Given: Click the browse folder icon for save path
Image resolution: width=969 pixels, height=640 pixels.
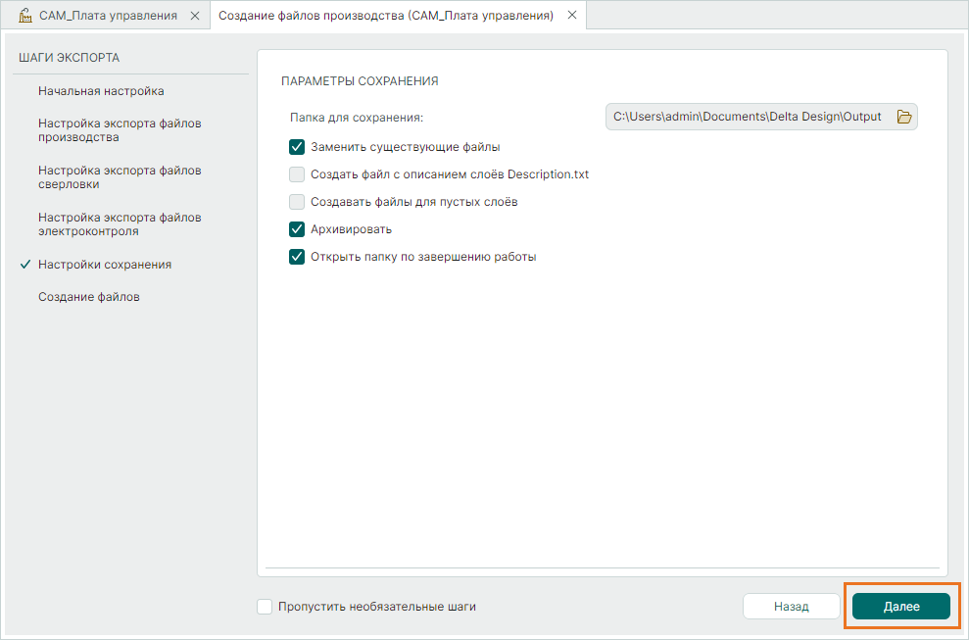Looking at the screenshot, I should pyautogui.click(x=904, y=117).
